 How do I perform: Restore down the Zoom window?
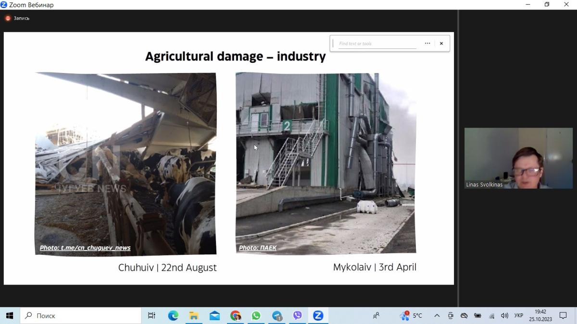click(x=547, y=5)
